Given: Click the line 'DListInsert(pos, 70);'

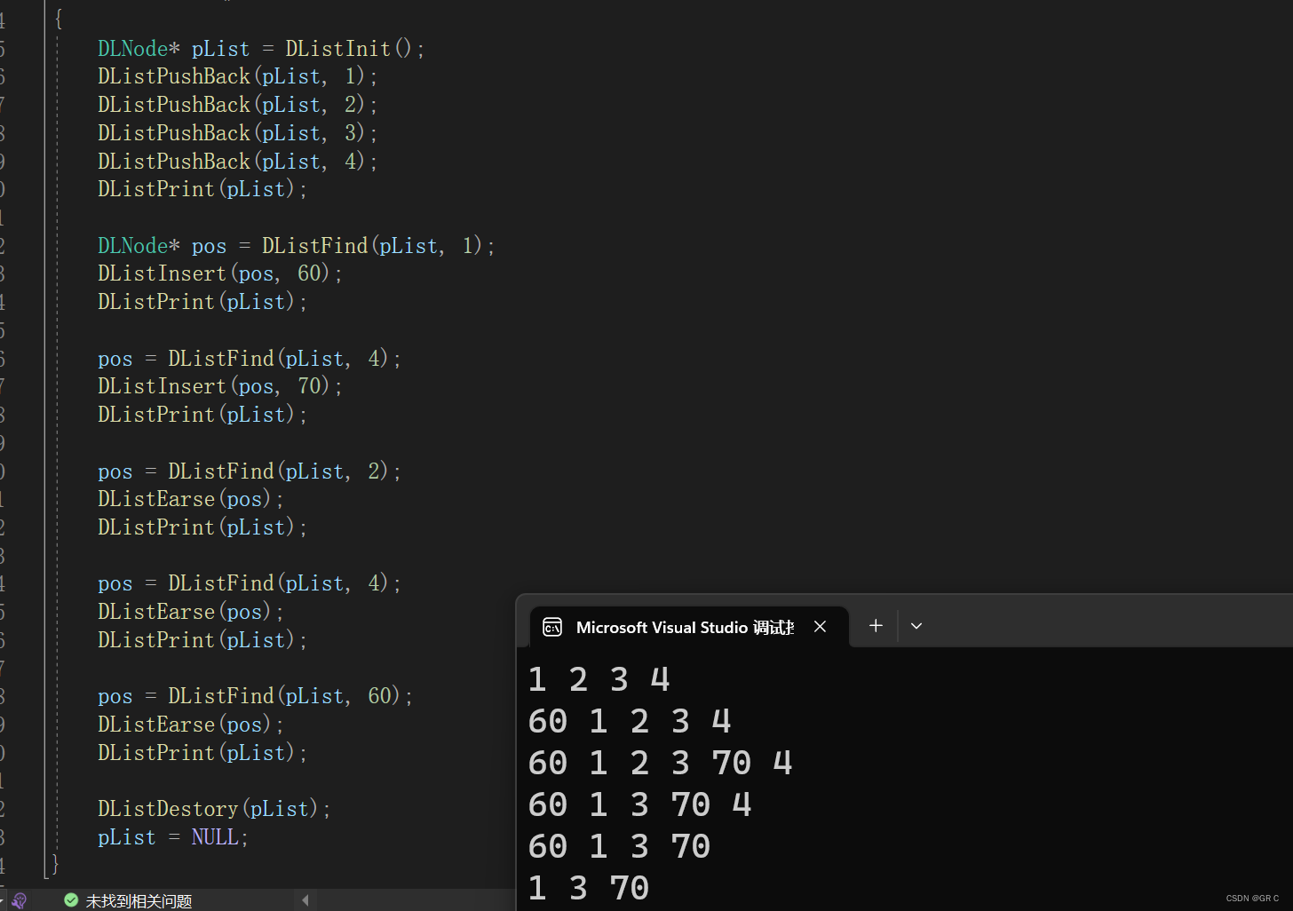Looking at the screenshot, I should click(220, 387).
